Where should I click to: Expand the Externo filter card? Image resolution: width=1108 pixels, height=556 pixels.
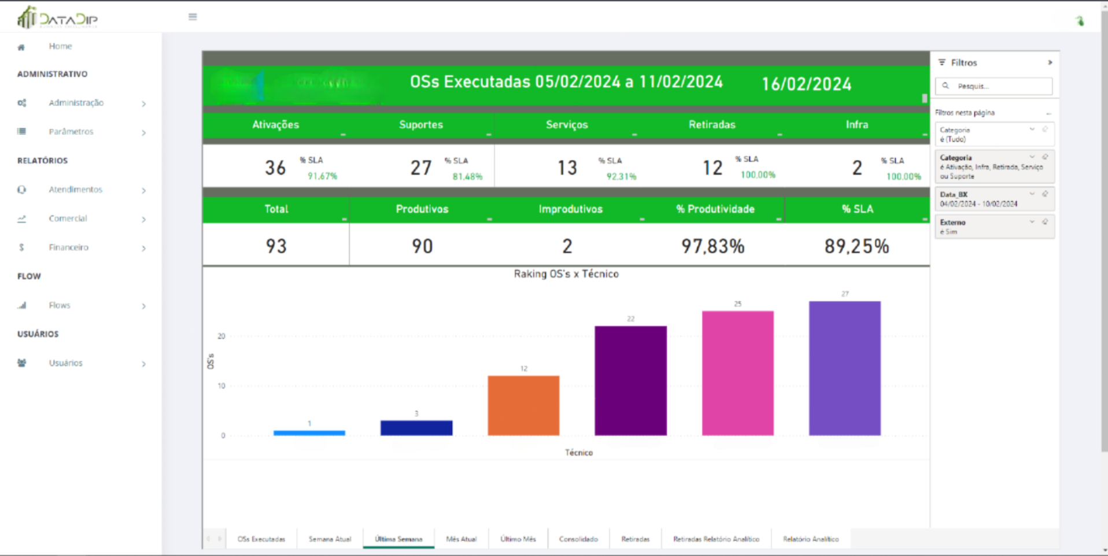1032,221
